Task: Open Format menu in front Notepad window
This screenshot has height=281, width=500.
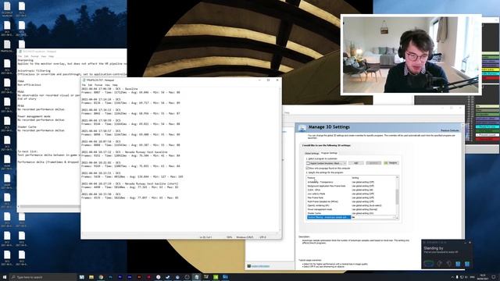Action: [98, 85]
